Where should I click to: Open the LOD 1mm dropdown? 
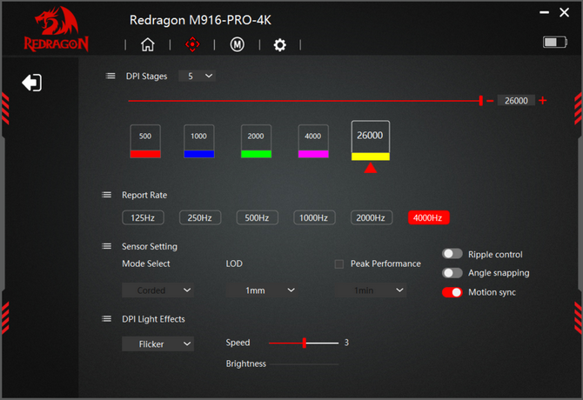click(x=262, y=290)
